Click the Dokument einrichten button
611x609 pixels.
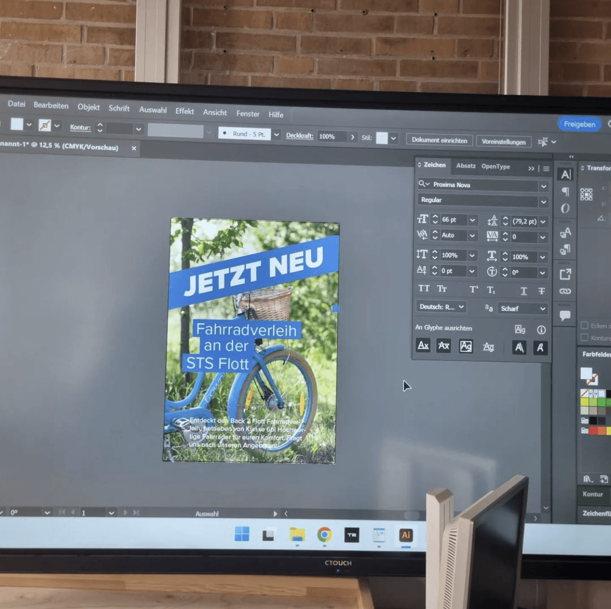pyautogui.click(x=439, y=140)
